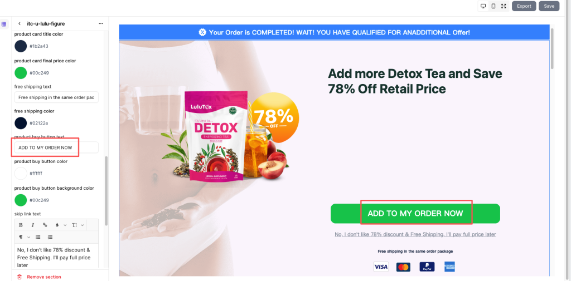This screenshot has height=281, width=571.
Task: Insert a hyperlink in skip link editor
Action: (x=45, y=225)
